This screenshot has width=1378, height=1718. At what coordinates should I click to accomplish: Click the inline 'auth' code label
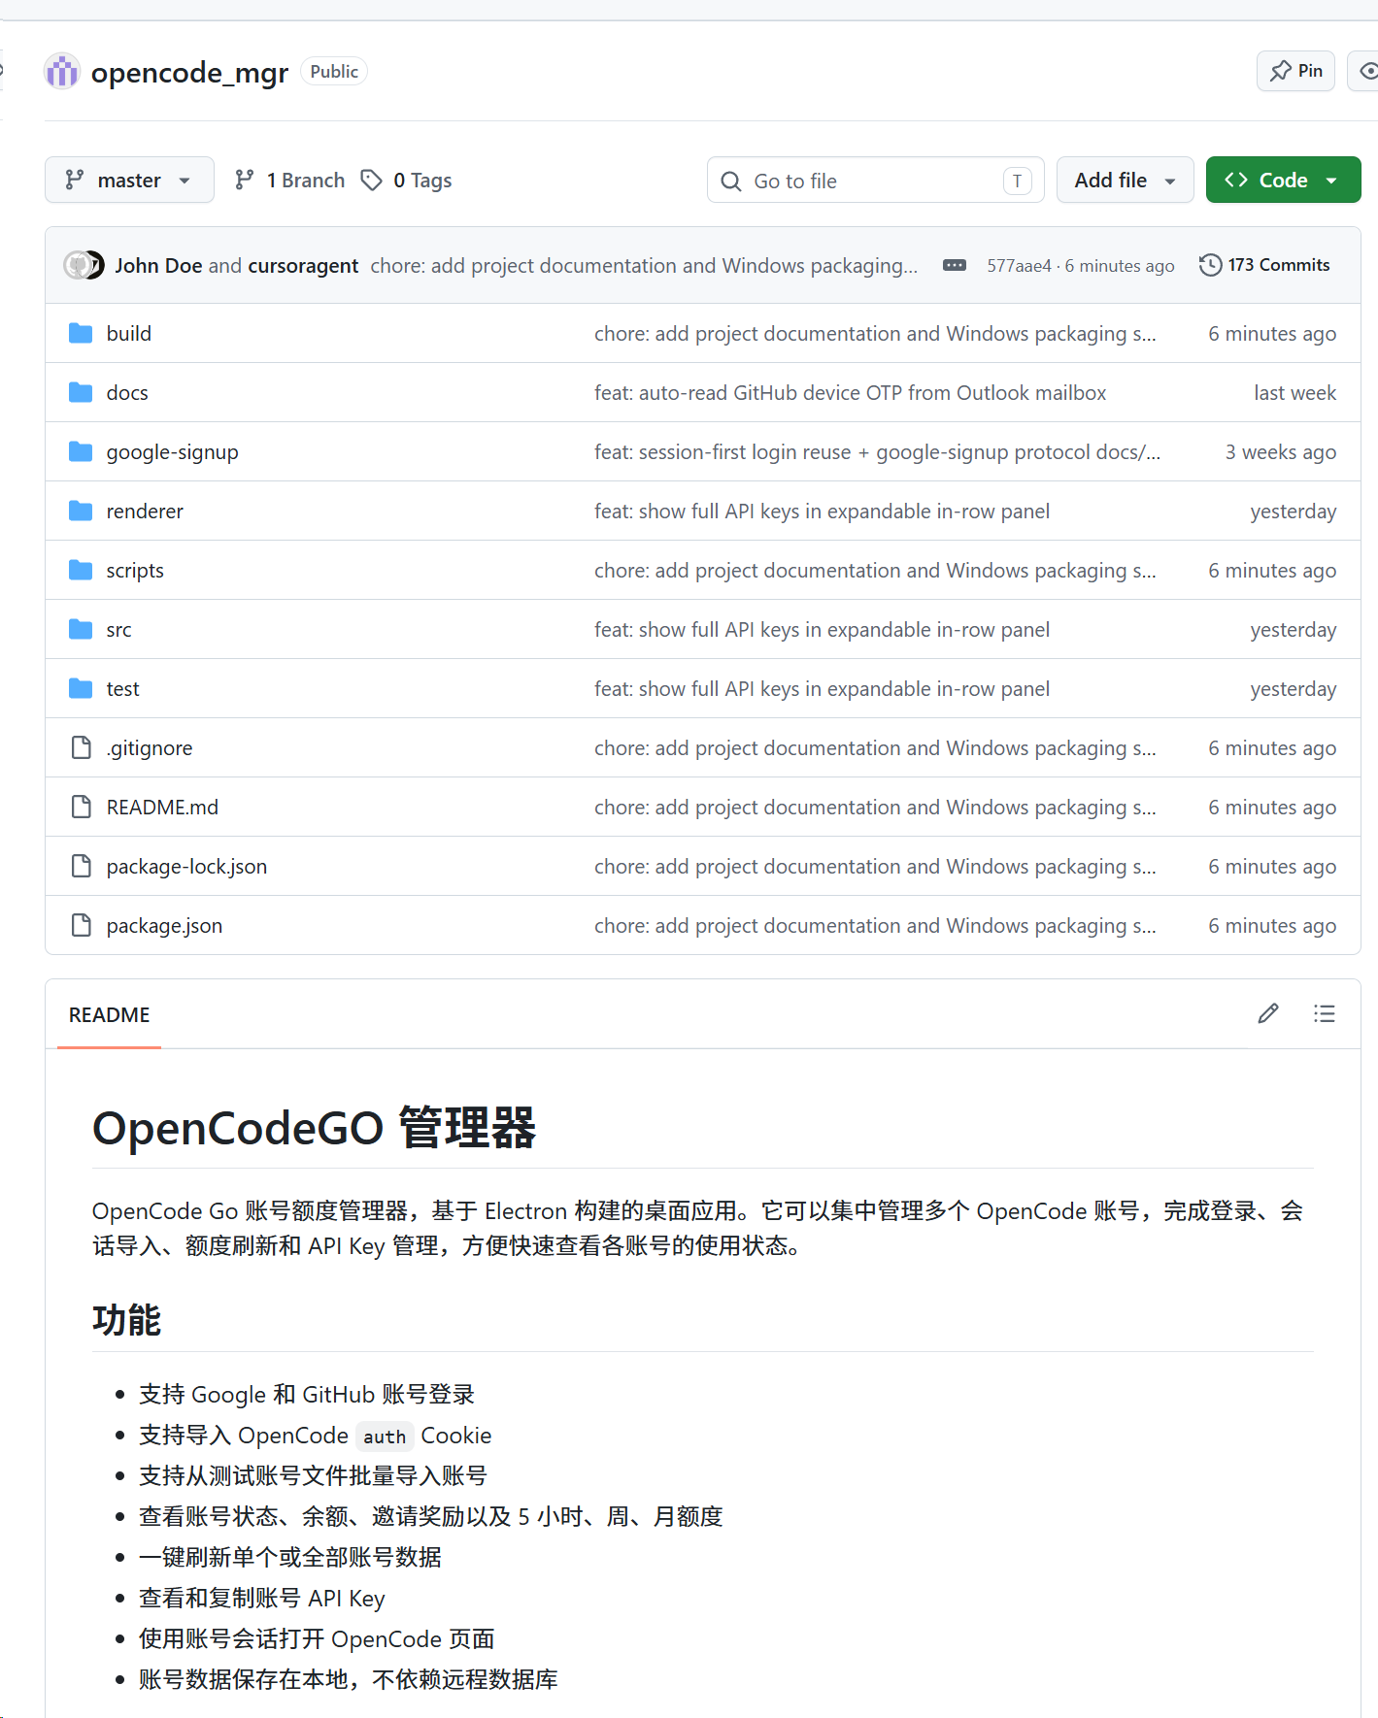tap(385, 1437)
